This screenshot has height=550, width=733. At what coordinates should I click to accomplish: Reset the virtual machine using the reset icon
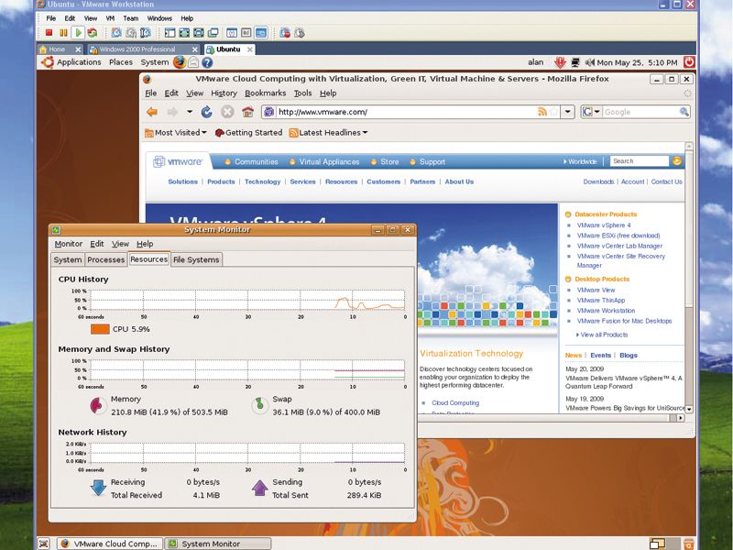[93, 33]
